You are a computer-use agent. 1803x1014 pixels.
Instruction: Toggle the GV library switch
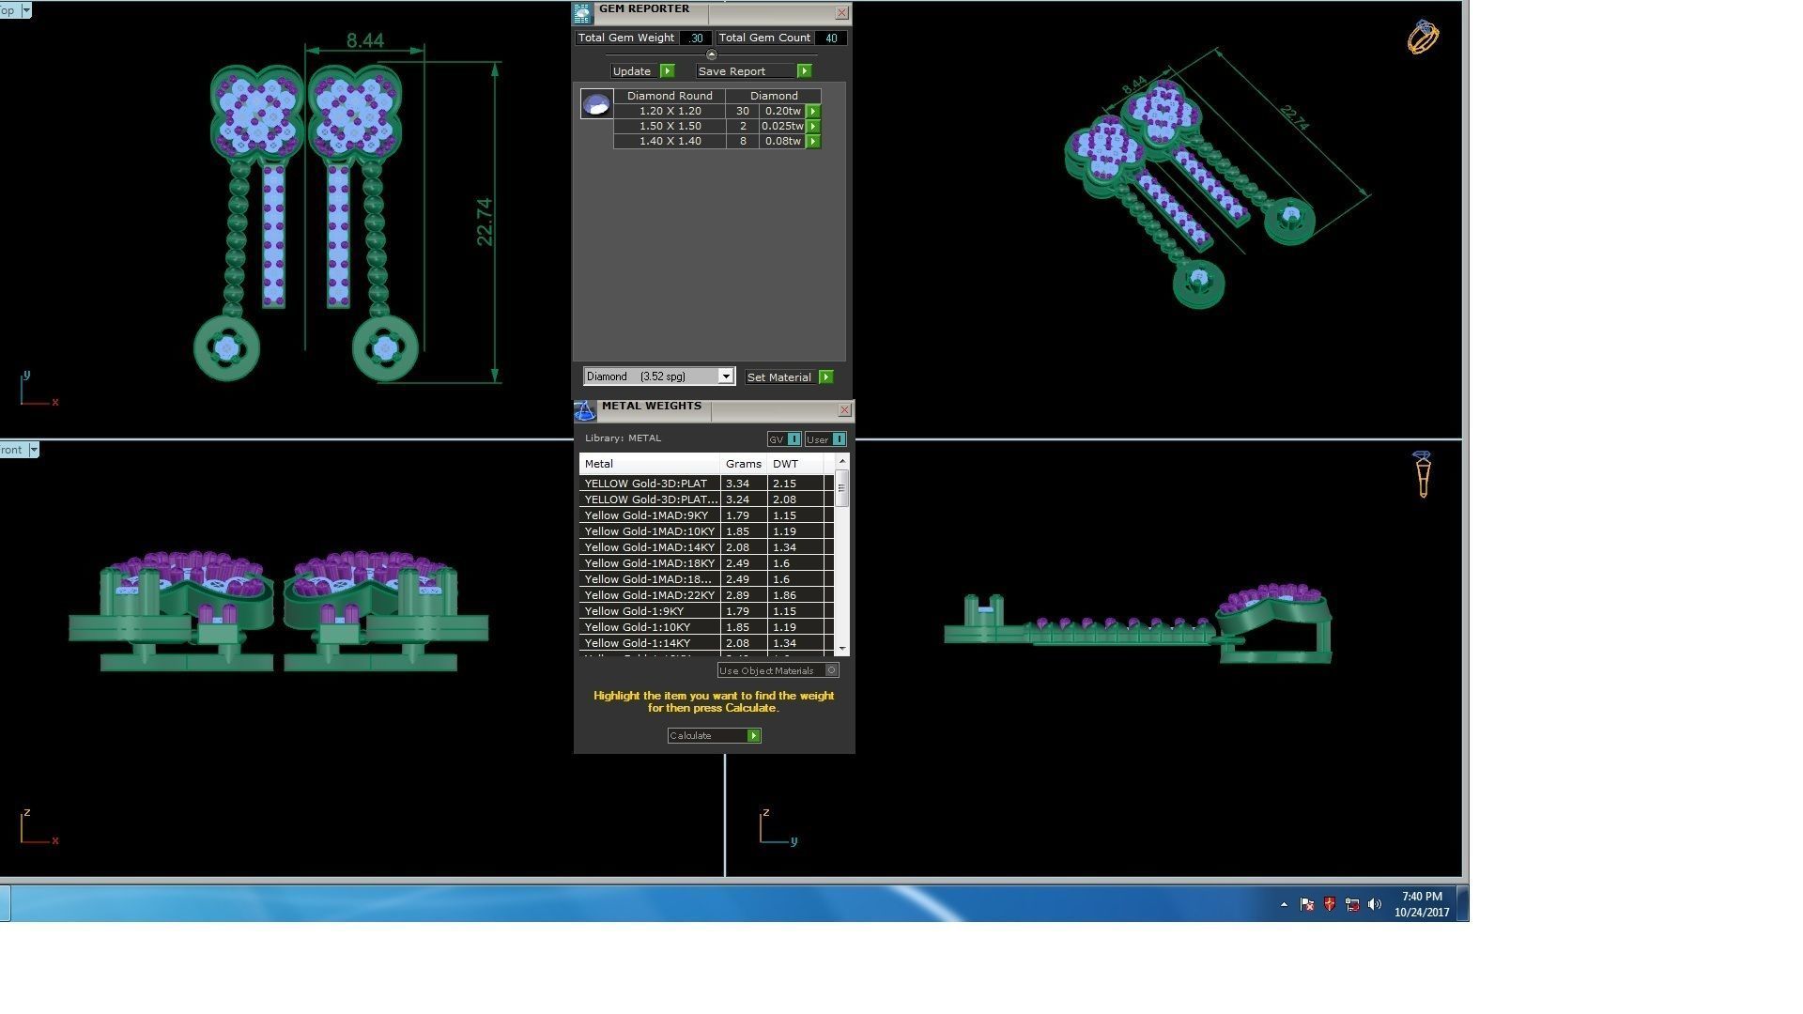(794, 439)
